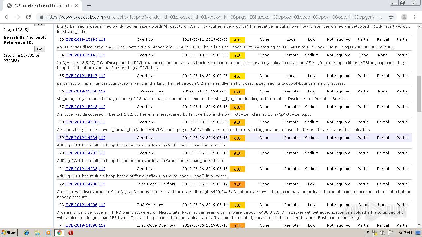Open CVE-2019-15142 details

coord(81,55)
